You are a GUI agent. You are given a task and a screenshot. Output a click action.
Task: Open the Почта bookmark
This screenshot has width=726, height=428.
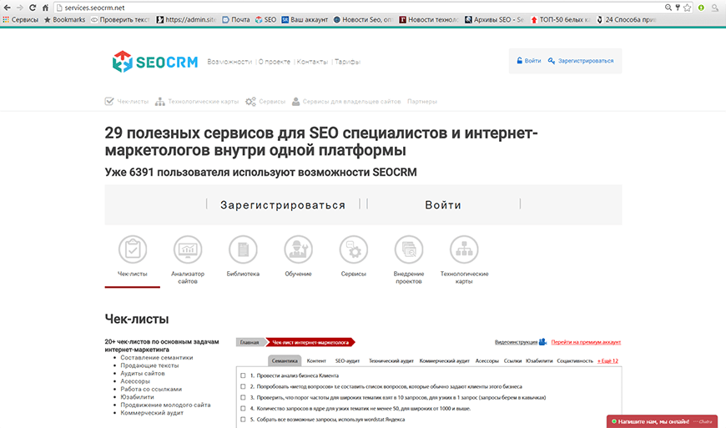[236, 20]
